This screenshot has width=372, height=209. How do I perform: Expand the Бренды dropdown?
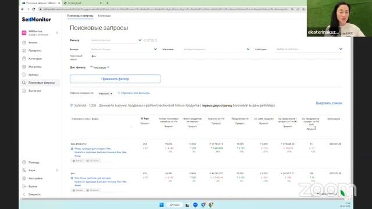(155, 49)
